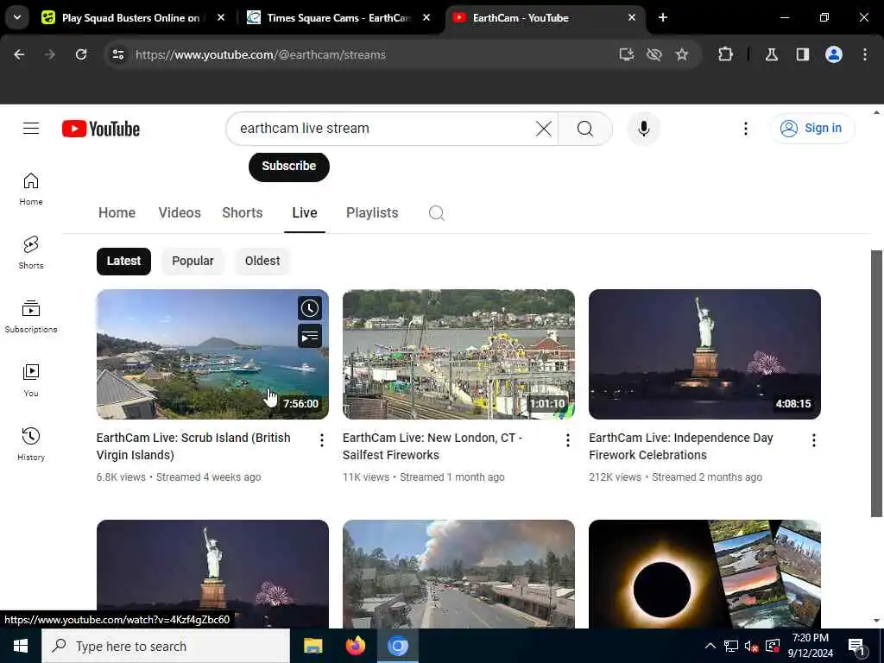Select the Popular filter chip

coord(193,261)
